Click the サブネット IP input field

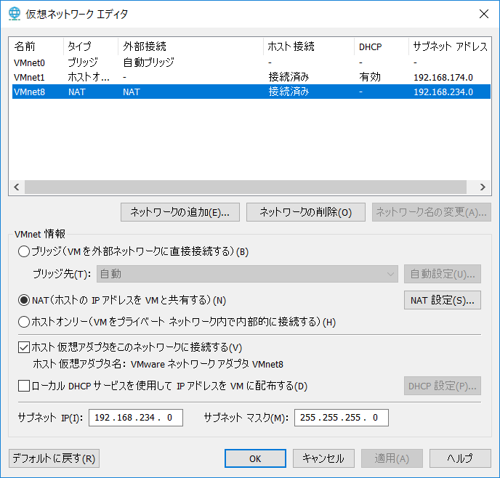tap(136, 418)
